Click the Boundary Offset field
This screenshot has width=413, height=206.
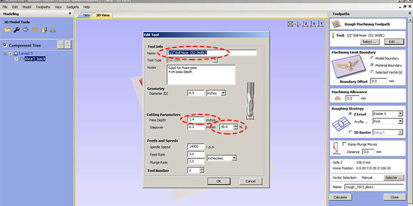click(x=379, y=81)
